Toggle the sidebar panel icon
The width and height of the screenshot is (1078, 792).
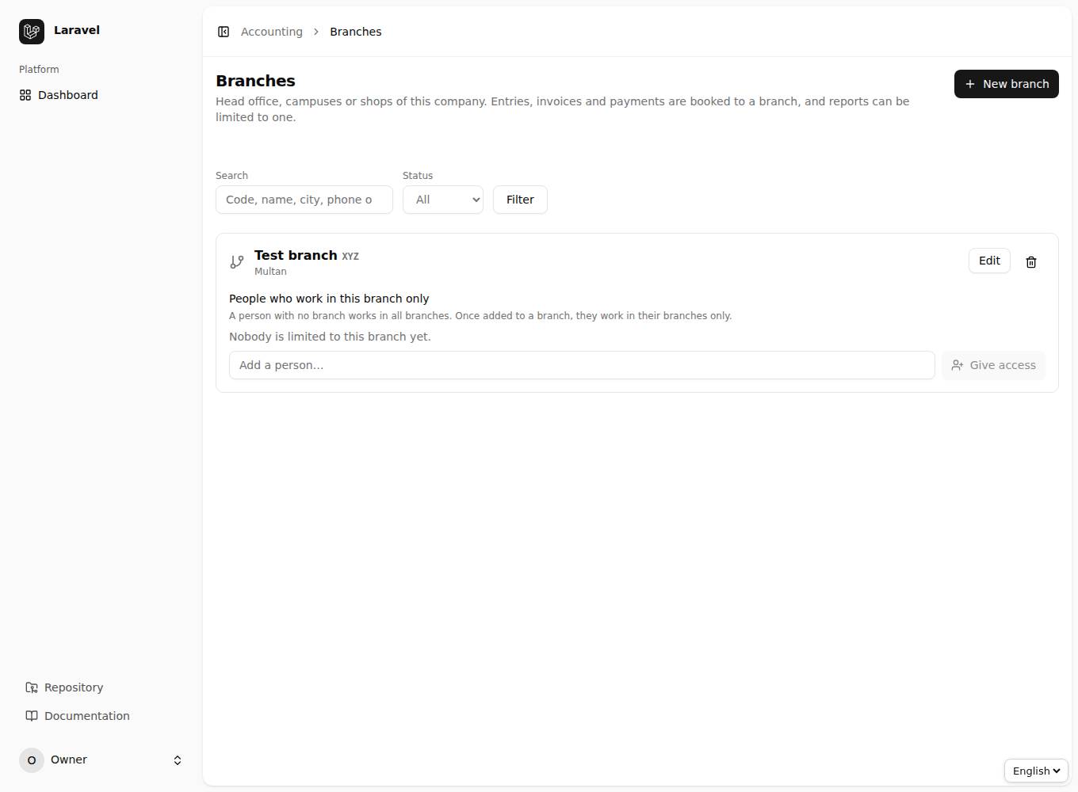pyautogui.click(x=224, y=32)
